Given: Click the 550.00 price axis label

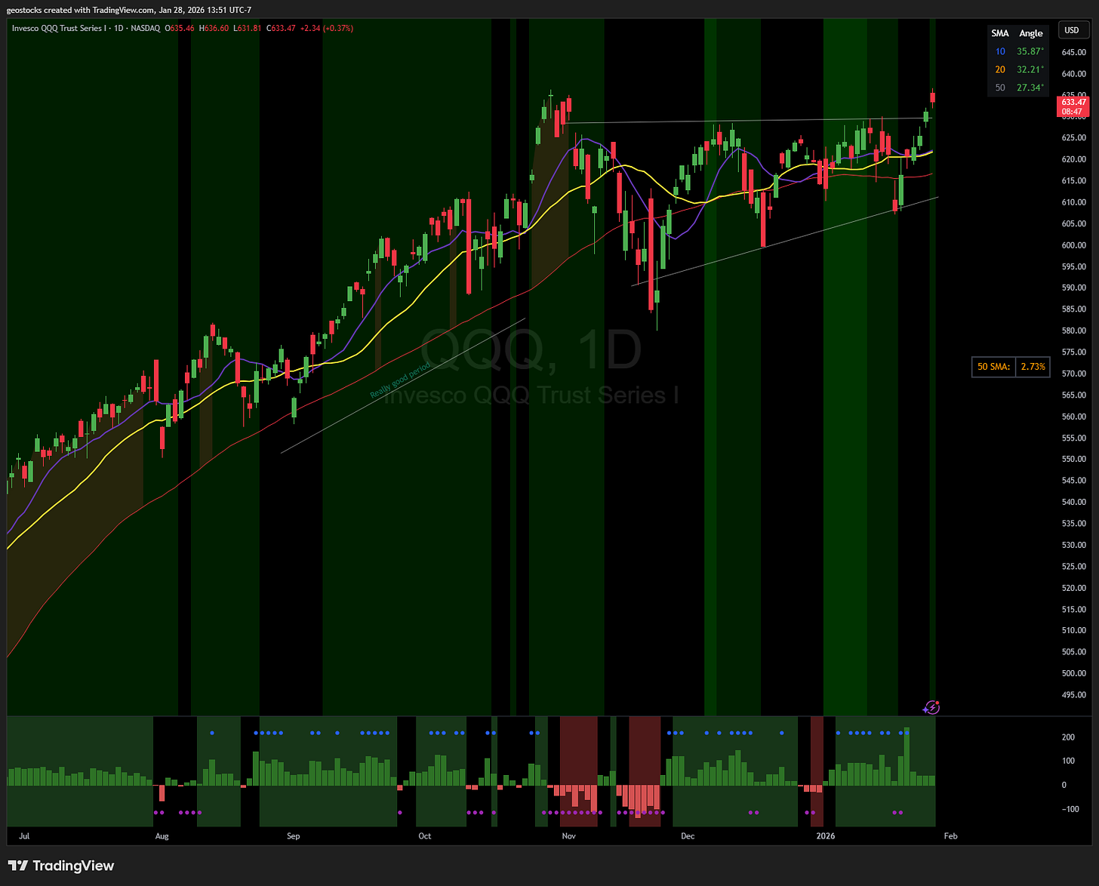Looking at the screenshot, I should click(1073, 459).
